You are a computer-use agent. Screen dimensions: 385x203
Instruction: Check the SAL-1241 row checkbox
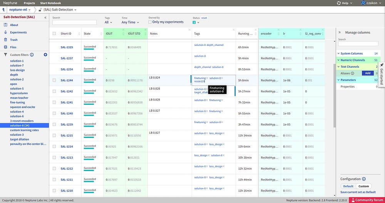pos(54,102)
